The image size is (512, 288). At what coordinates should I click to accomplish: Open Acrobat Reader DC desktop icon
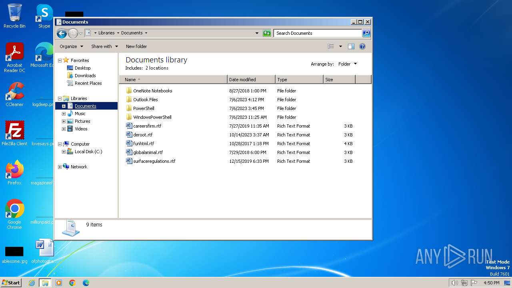pos(14,58)
